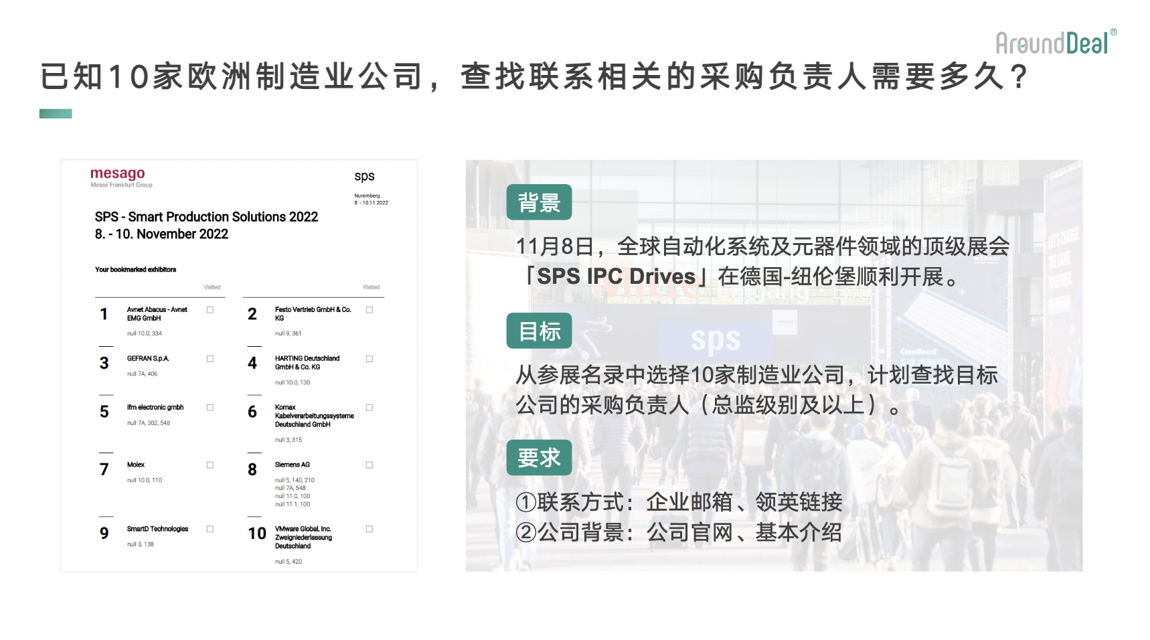Click the mesago logo
Image resolution: width=1150 pixels, height=640 pixels.
click(118, 173)
